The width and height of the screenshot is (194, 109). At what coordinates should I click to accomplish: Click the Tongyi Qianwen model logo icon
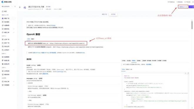pyautogui.click(x=25, y=7)
